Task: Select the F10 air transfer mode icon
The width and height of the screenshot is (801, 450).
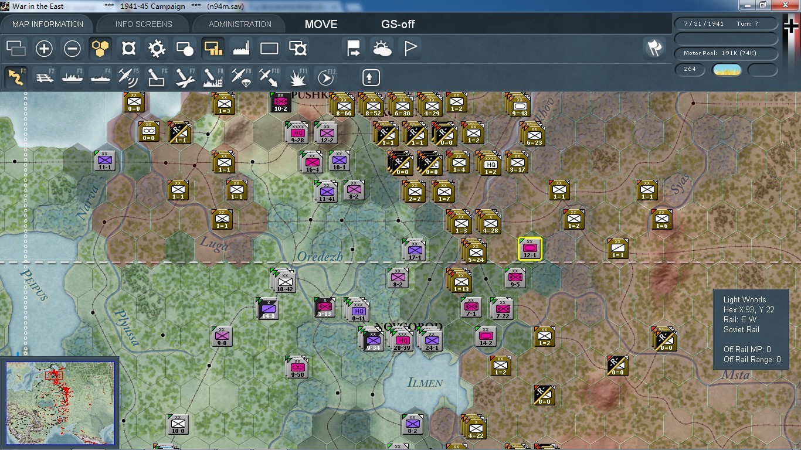Action: [x=269, y=77]
